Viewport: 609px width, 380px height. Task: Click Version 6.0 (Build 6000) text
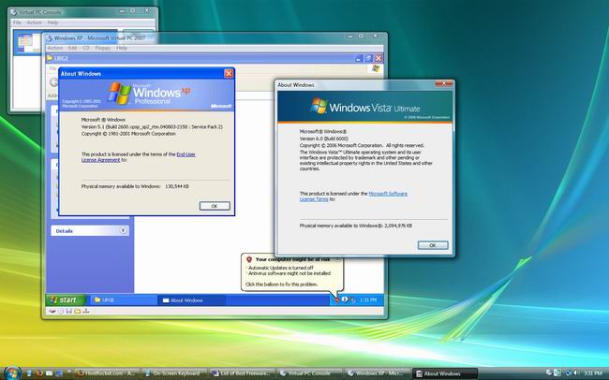(x=323, y=139)
